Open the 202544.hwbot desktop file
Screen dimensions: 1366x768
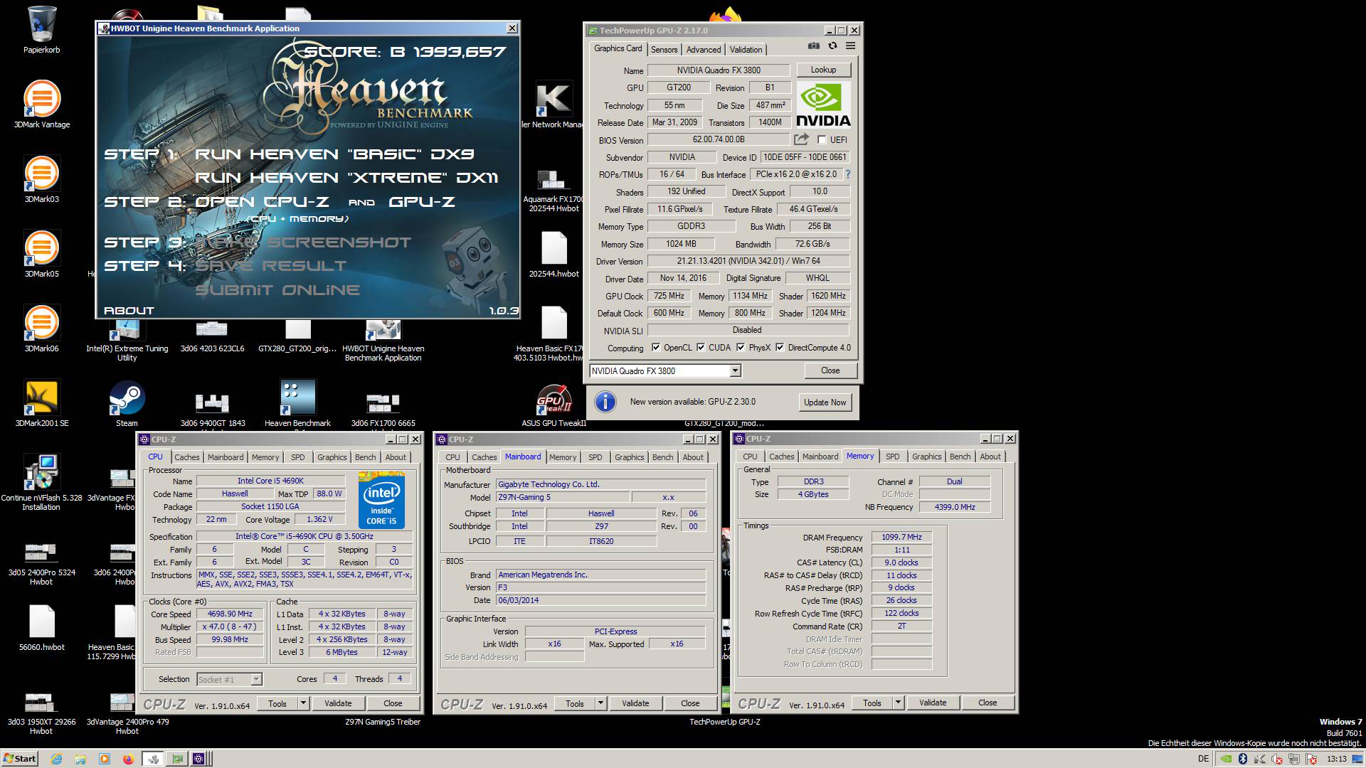pyautogui.click(x=554, y=255)
